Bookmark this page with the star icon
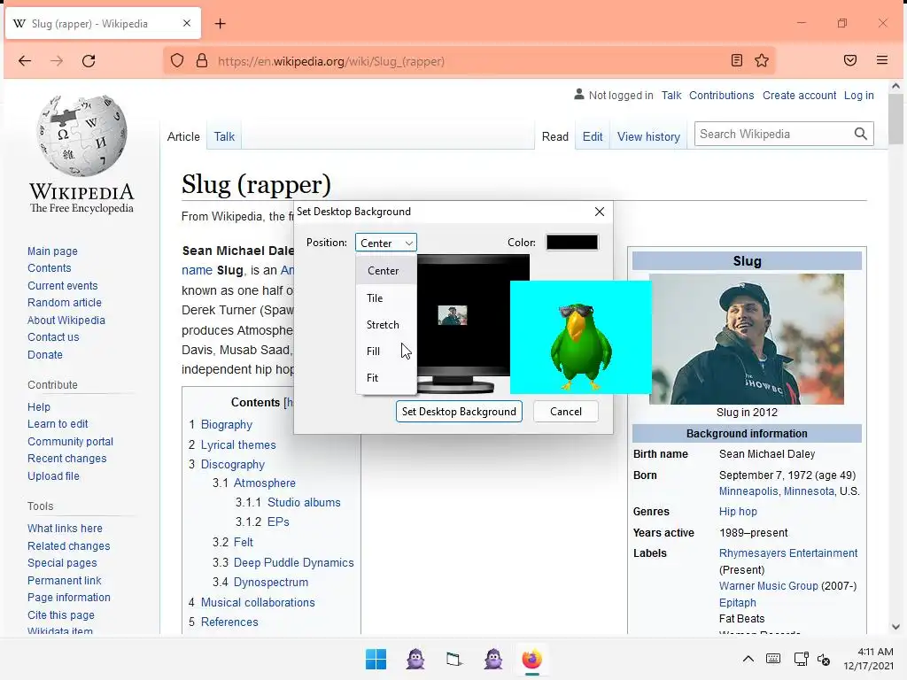 click(x=762, y=61)
